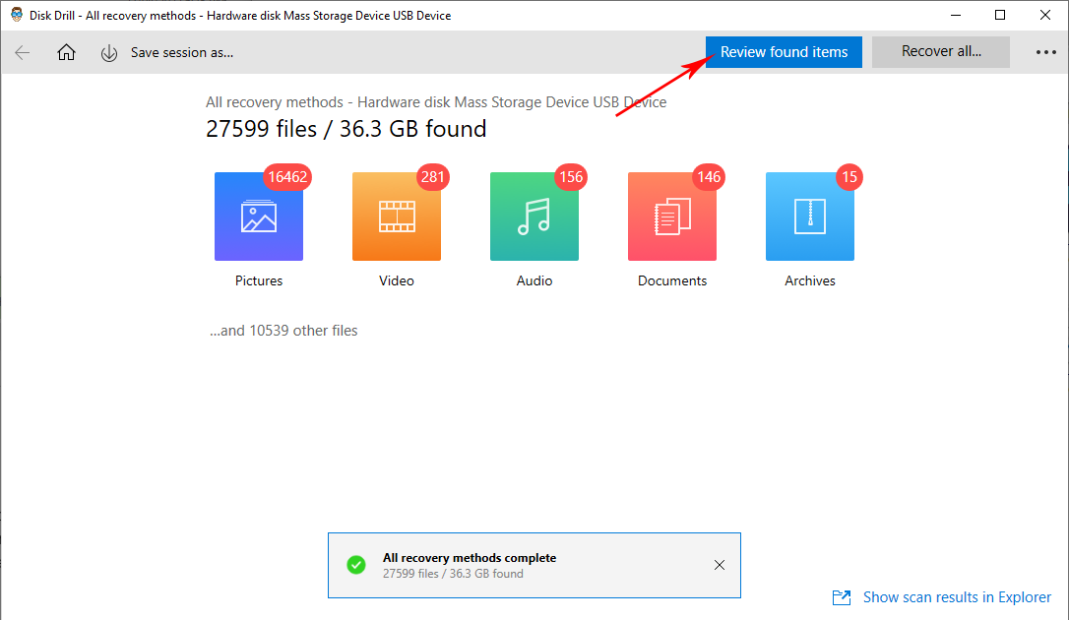The width and height of the screenshot is (1069, 620).
Task: Open Show scan results in Explorer link
Action: click(957, 597)
